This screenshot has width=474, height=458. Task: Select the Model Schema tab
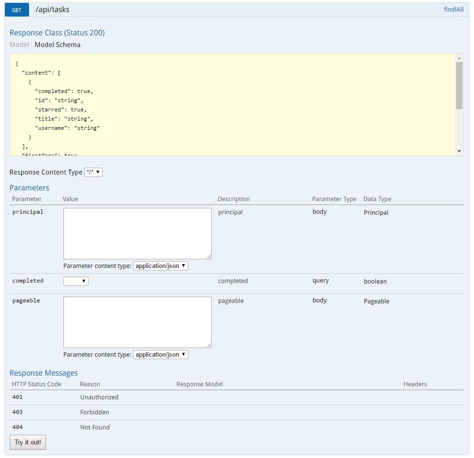coord(58,45)
